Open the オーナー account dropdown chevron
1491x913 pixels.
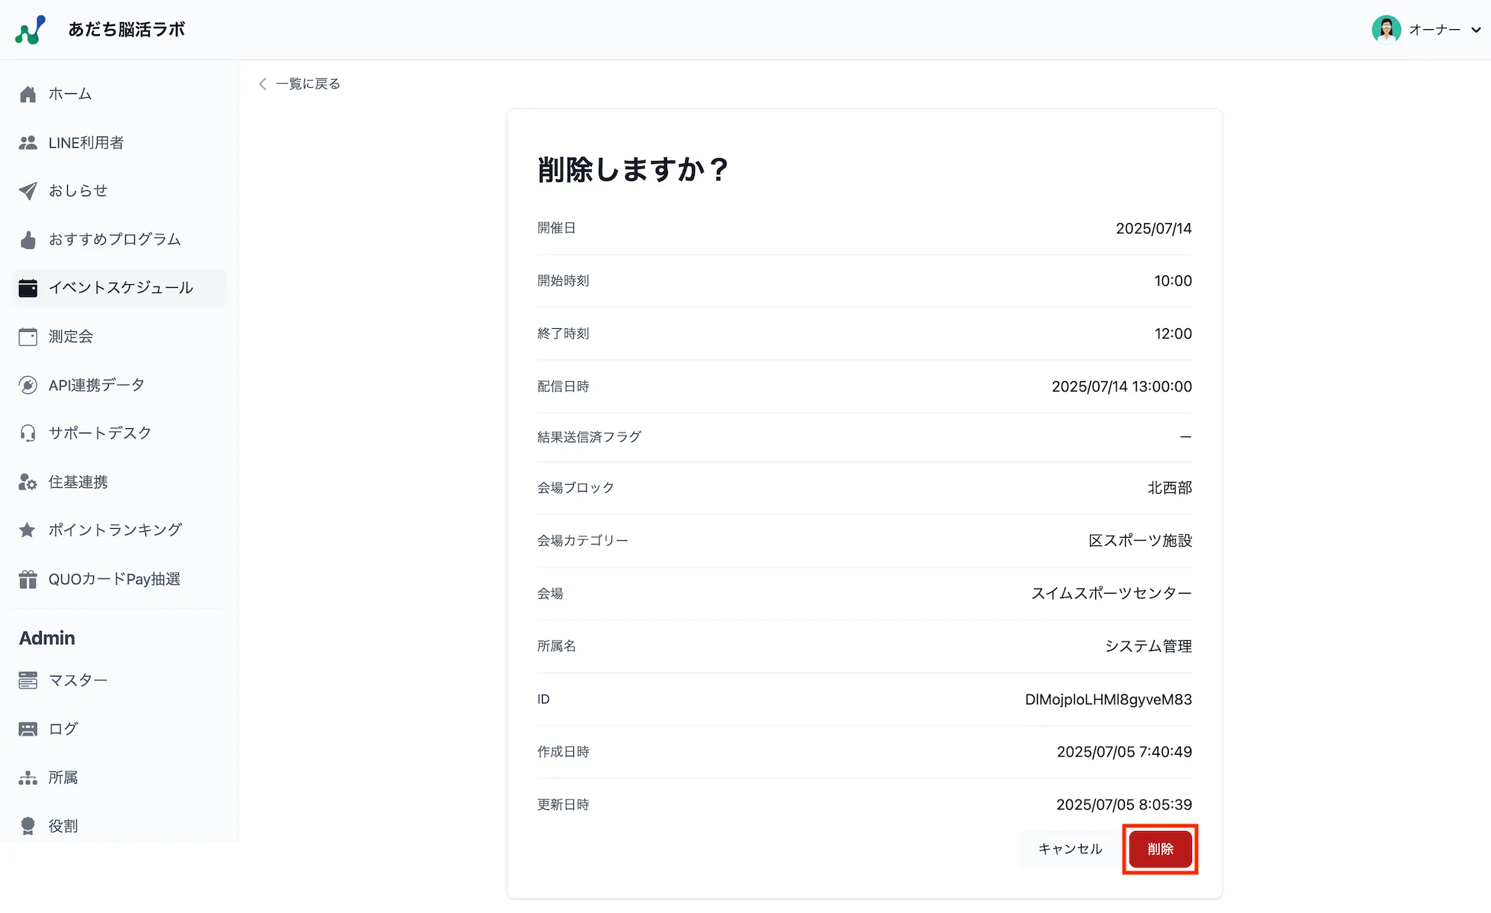tap(1475, 31)
